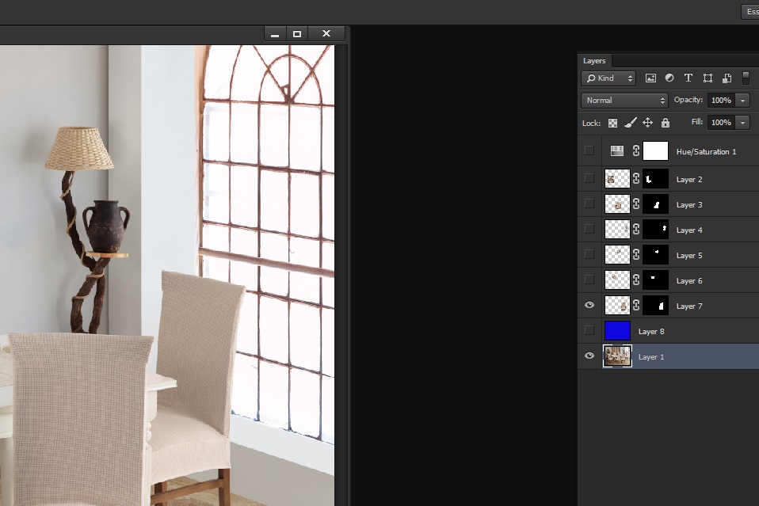The width and height of the screenshot is (759, 506).
Task: Close the document window
Action: tap(326, 33)
